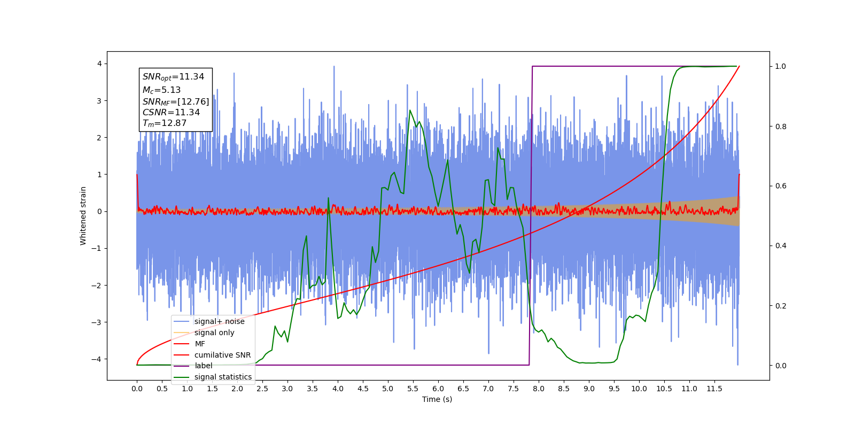The height and width of the screenshot is (427, 855).
Task: Click the blue line swatch for signal+ noise
Action: tap(182, 321)
